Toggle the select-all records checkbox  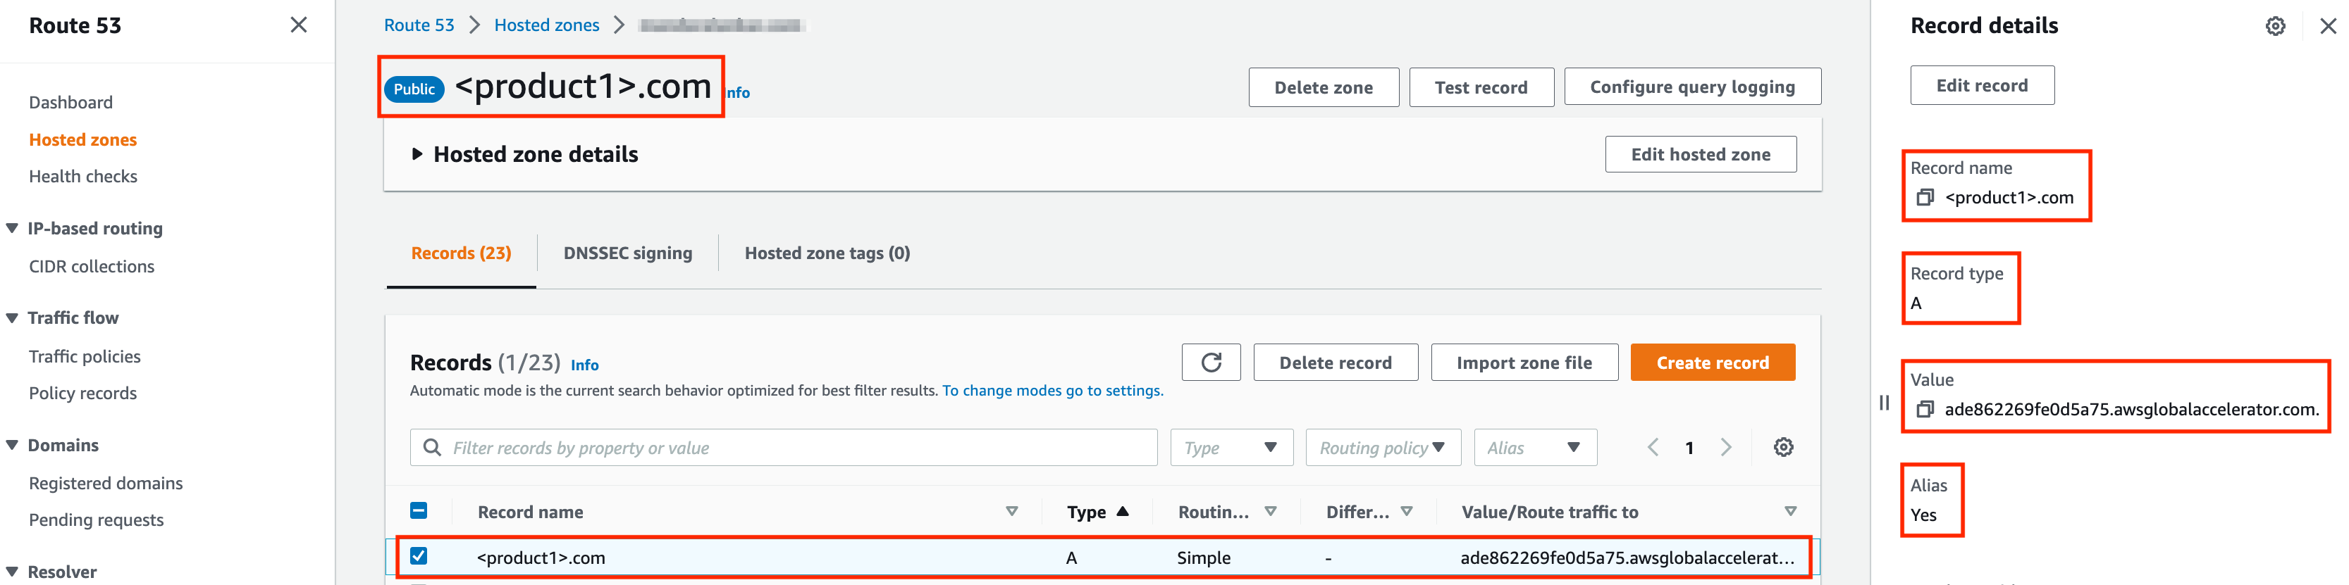pyautogui.click(x=419, y=511)
